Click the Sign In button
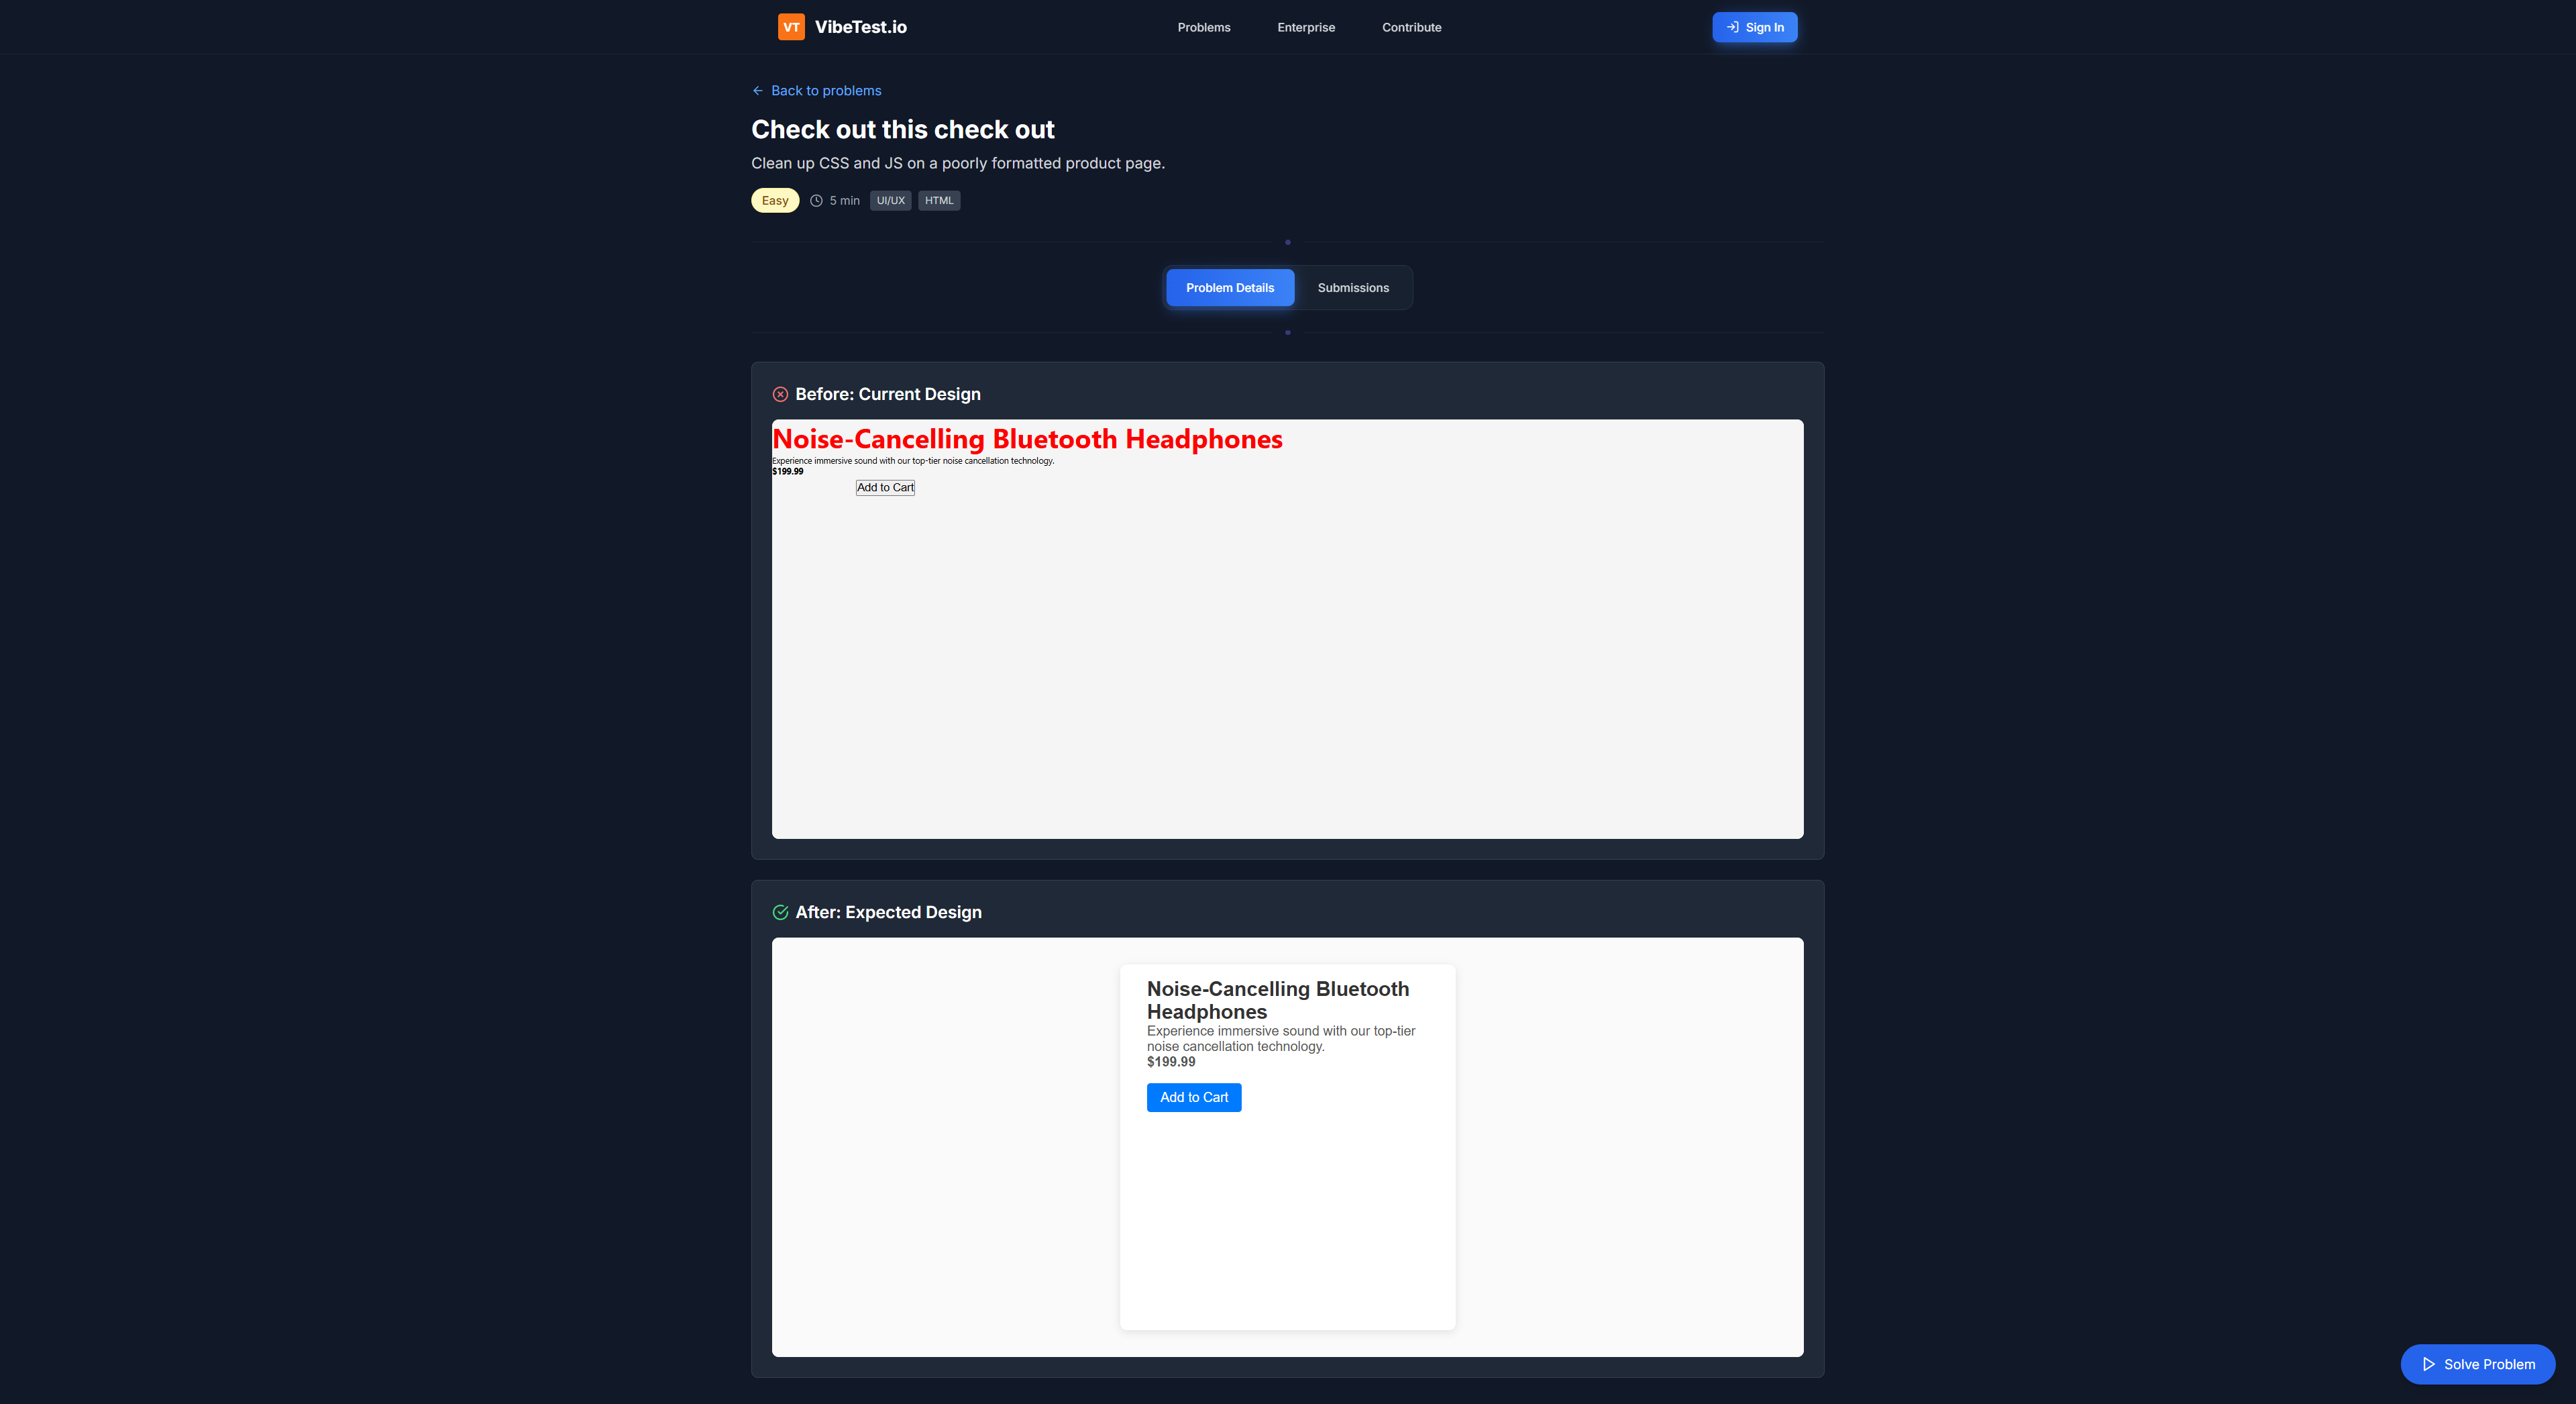Image resolution: width=2576 pixels, height=1404 pixels. 1755,27
